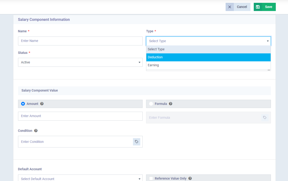Choose Deduction from the Type list
Image resolution: width=288 pixels, height=181 pixels.
tap(208, 57)
